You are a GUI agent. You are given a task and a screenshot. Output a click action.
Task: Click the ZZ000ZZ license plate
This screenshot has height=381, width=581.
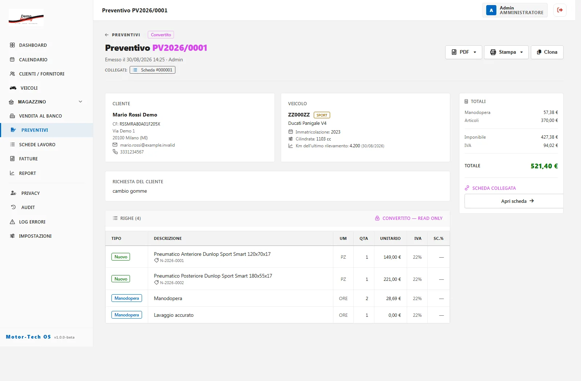pyautogui.click(x=299, y=115)
